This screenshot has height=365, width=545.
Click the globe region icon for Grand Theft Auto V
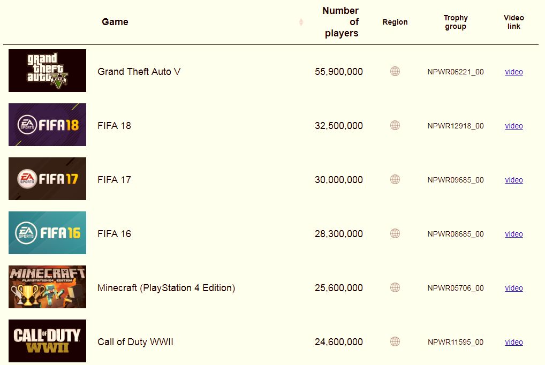pyautogui.click(x=395, y=71)
